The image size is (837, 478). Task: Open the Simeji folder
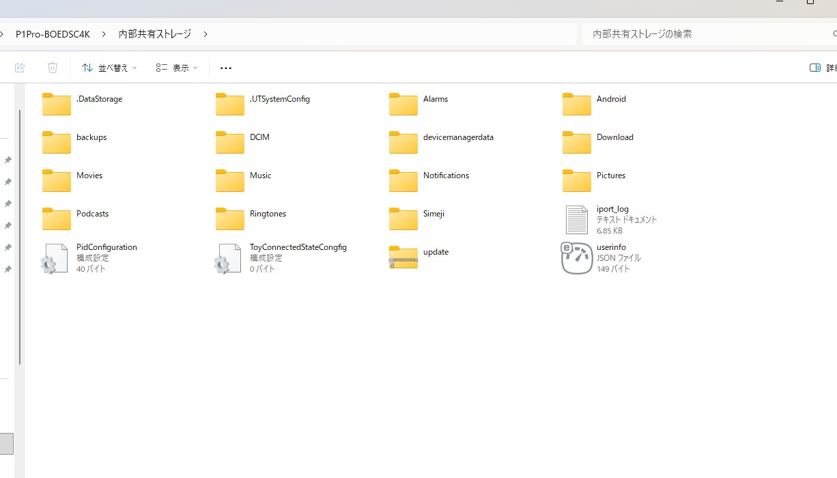click(x=403, y=219)
